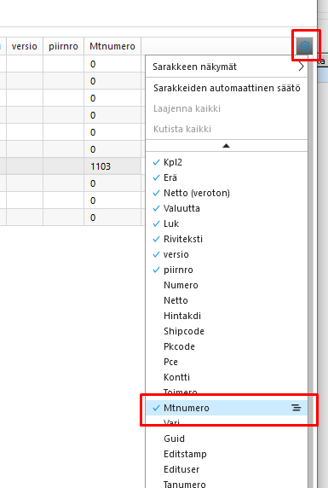The height and width of the screenshot is (488, 328).
Task: Click the vertical scrollbar beside the column list
Action: (x=310, y=270)
